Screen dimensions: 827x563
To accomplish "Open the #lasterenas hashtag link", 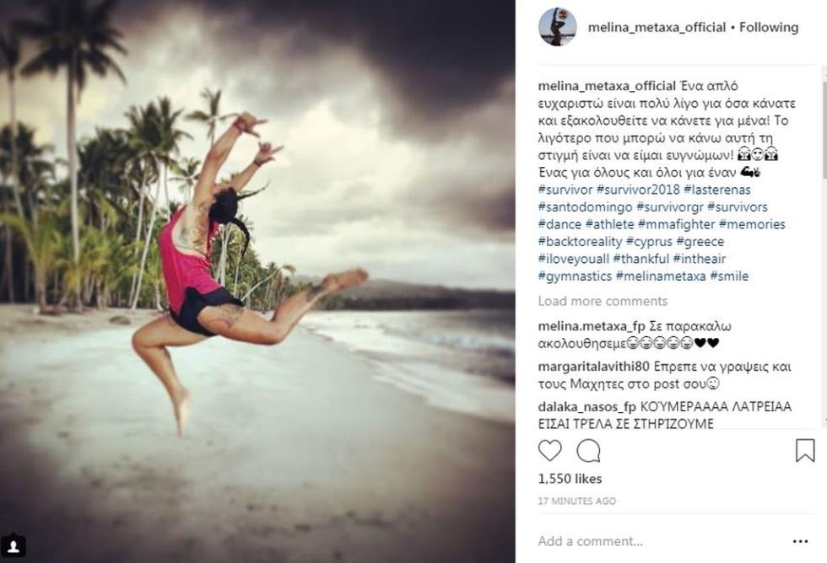I will 716,190.
